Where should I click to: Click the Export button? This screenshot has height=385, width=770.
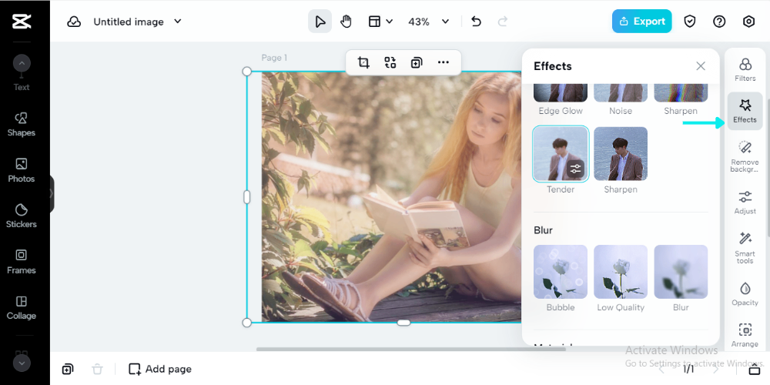[642, 21]
